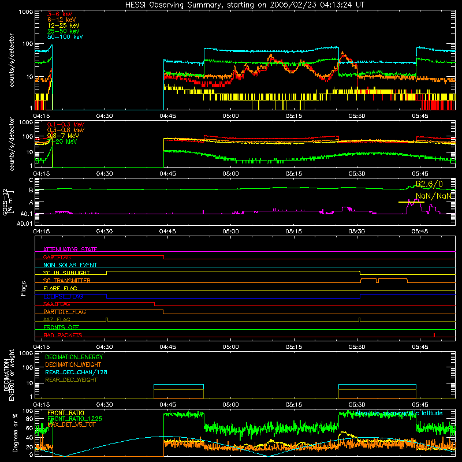Select the GAP_FLAG label
Viewport: 462px width, 462px height.
57,257
